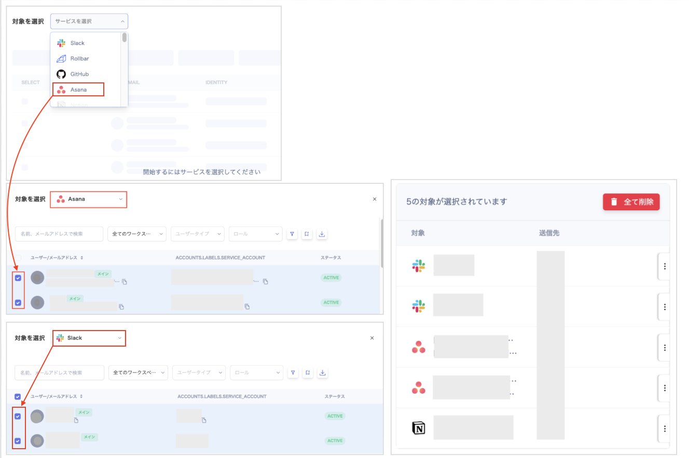The image size is (689, 458).
Task: Open the filter icon in the Asana panel
Action: click(x=292, y=234)
